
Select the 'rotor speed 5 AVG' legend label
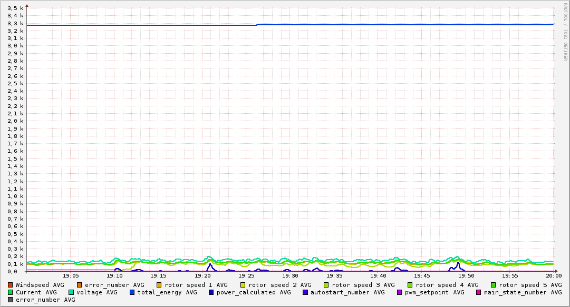pyautogui.click(x=530, y=285)
